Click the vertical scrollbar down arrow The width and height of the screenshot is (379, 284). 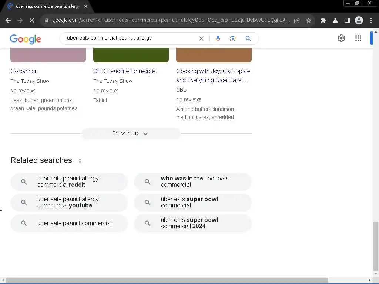click(376, 274)
